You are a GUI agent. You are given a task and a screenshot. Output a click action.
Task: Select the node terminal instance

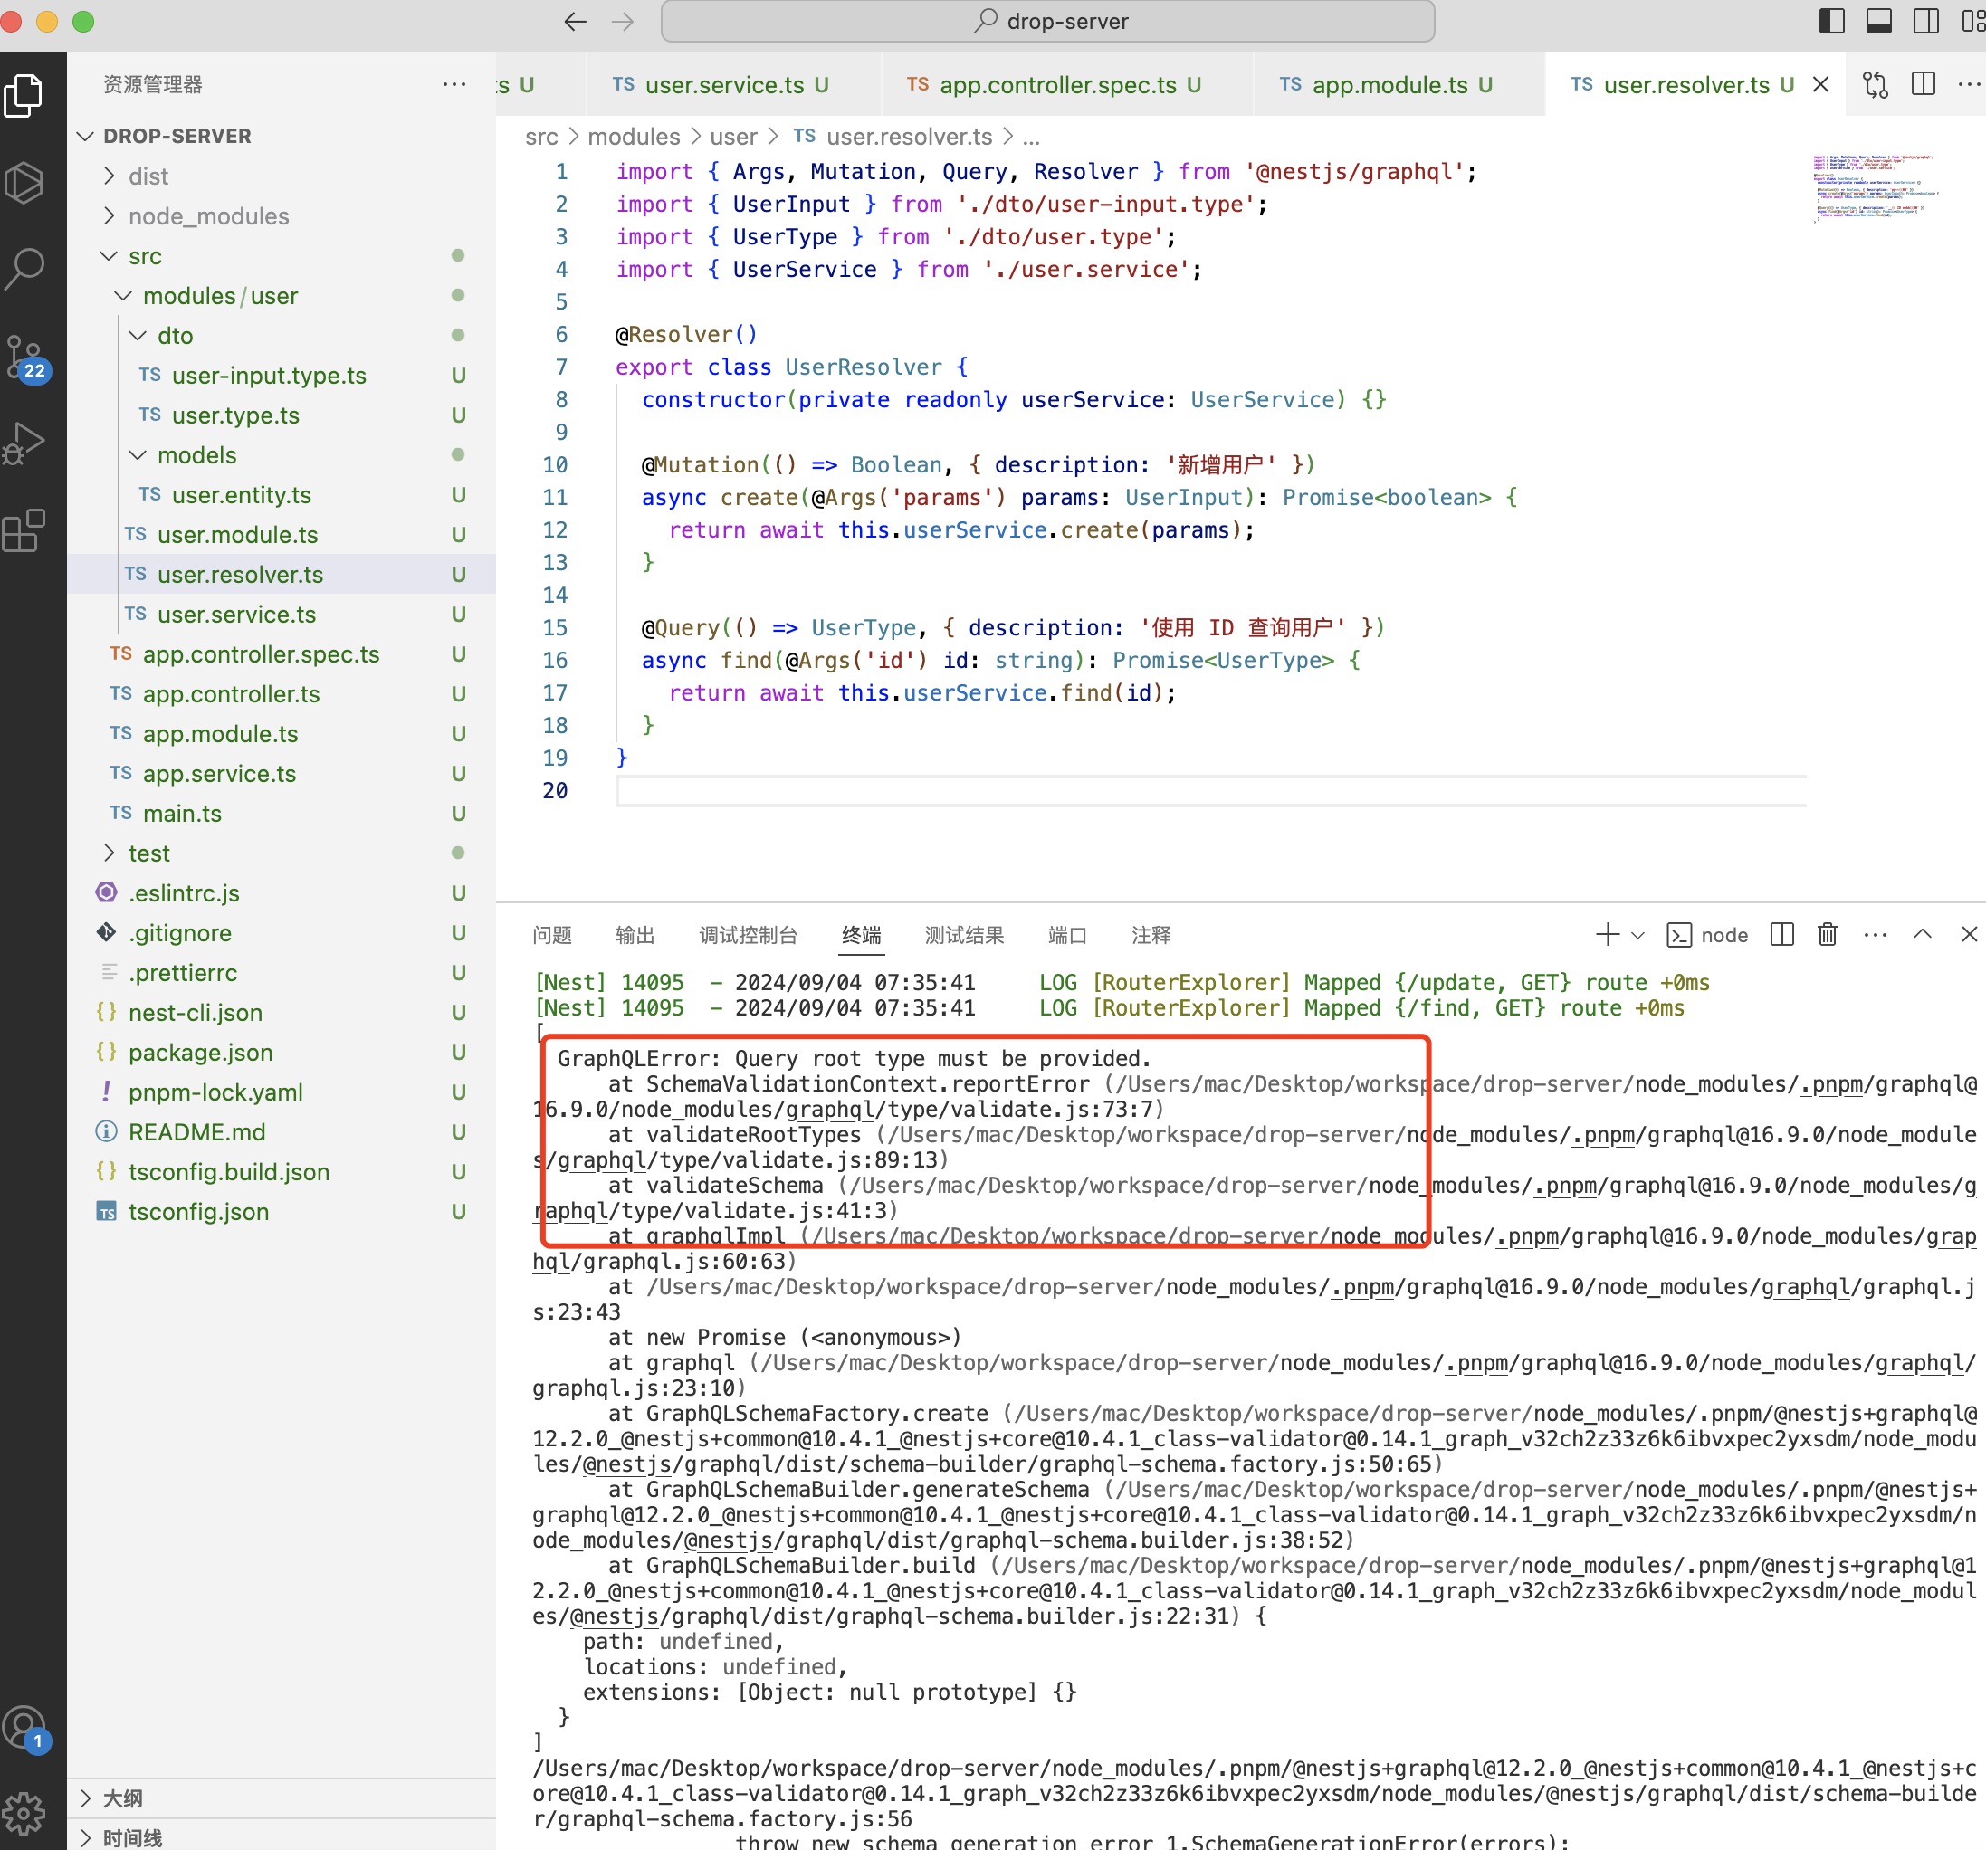[1707, 935]
